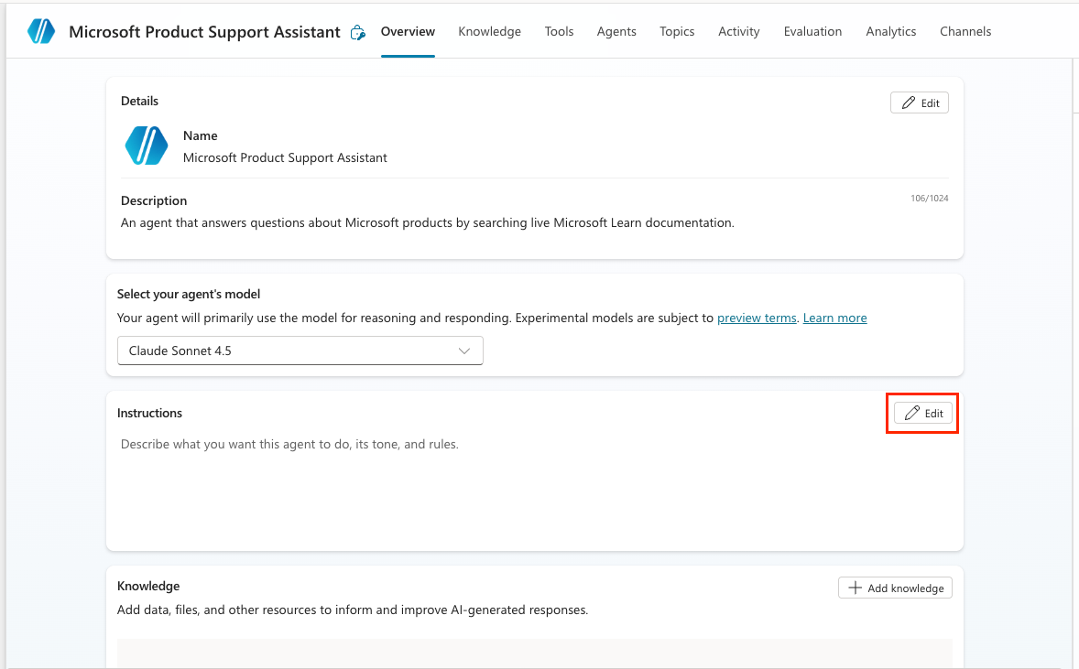The width and height of the screenshot is (1079, 669).
Task: Click the agent avatar icon in Details
Action: 147,146
